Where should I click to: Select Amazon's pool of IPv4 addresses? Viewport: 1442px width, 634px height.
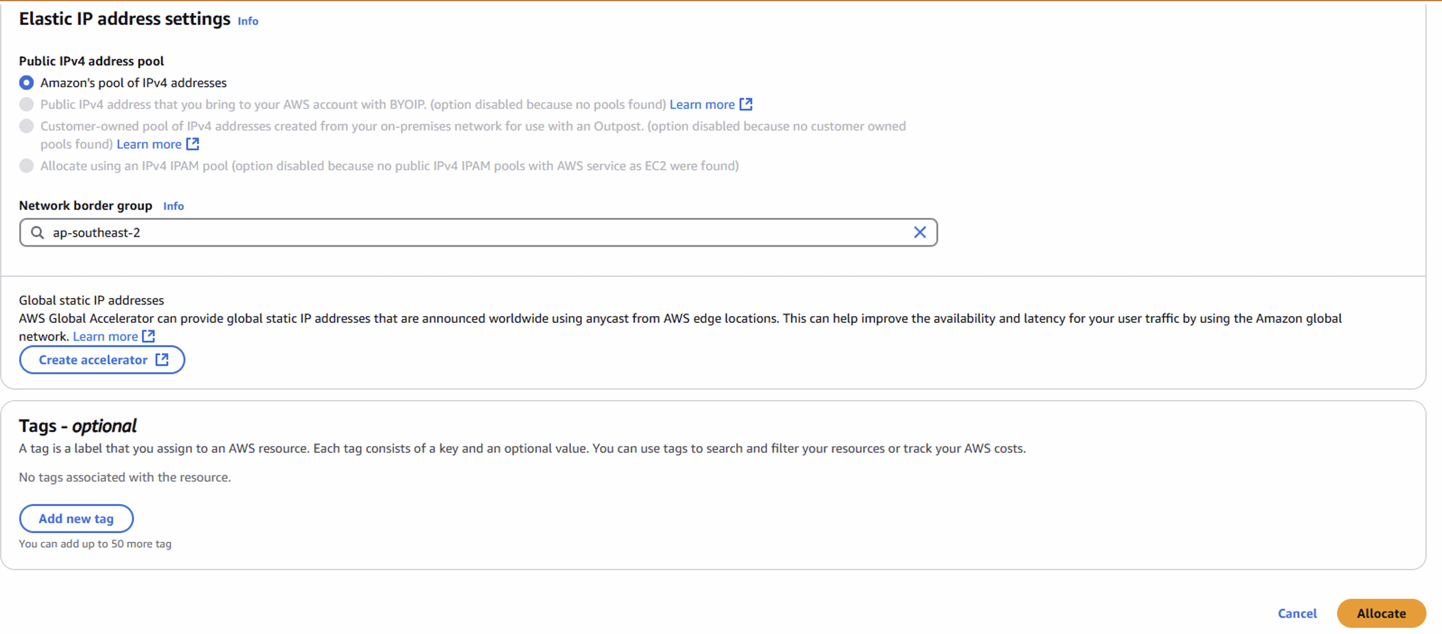[x=26, y=82]
